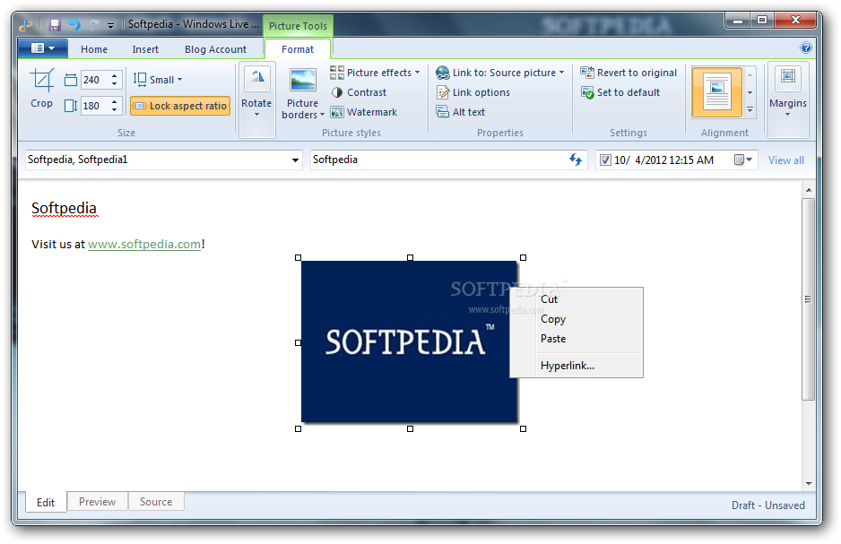
Task: Click the Windows Live Writer app icon
Action: [25, 25]
